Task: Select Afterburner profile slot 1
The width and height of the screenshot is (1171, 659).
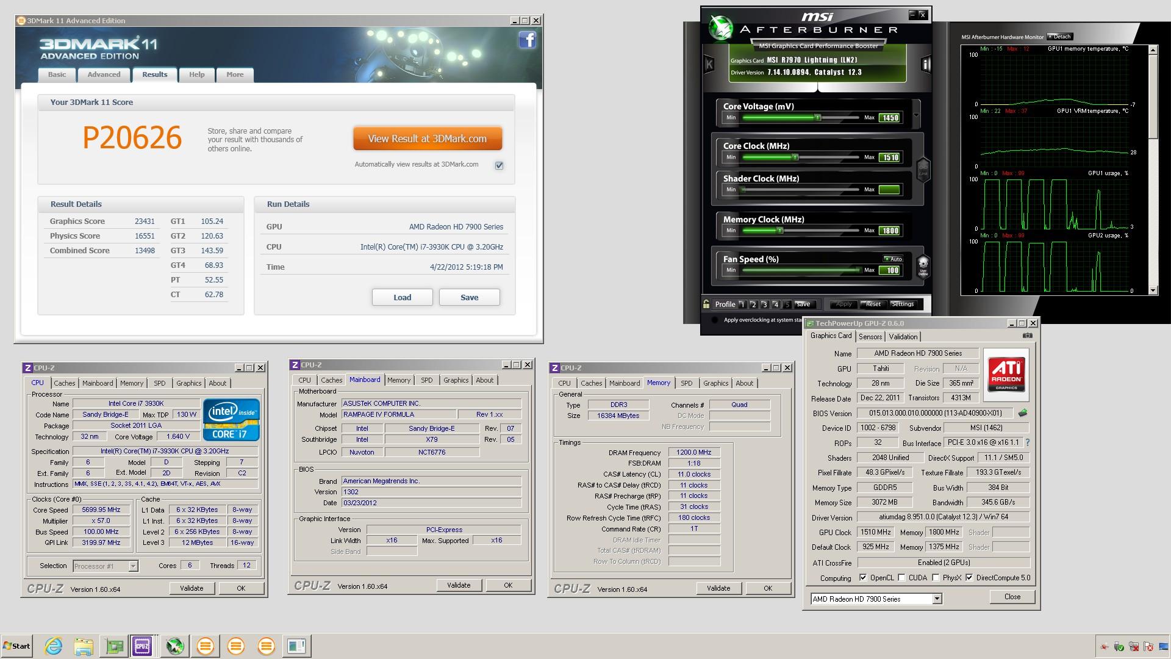Action: (742, 304)
